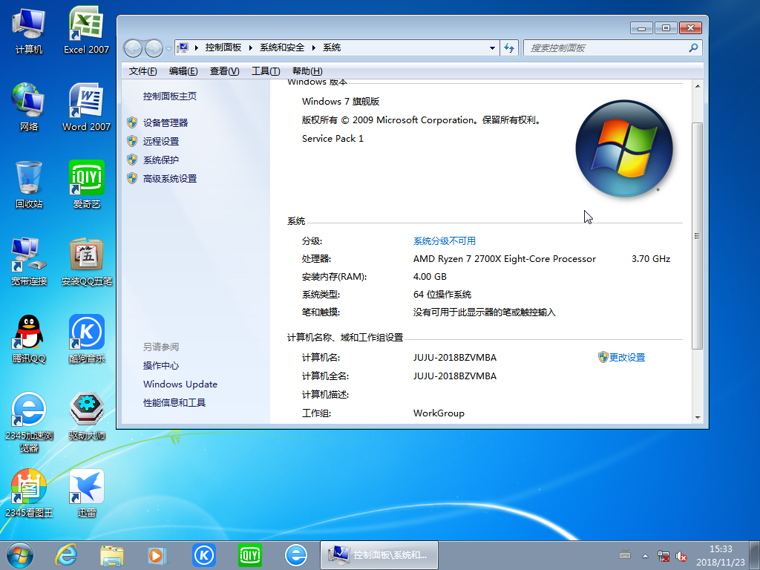Open the media player taskbar icon
760x570 pixels.
tap(157, 555)
